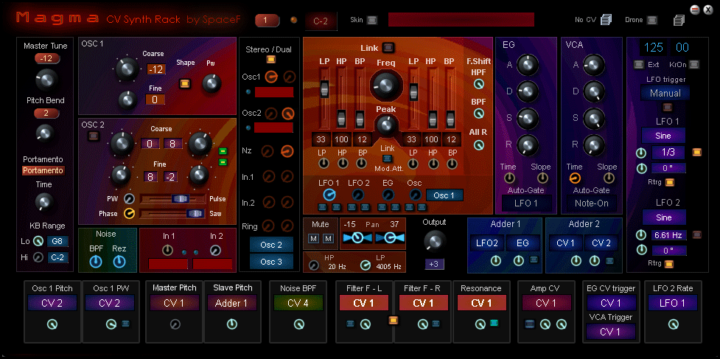The height and width of the screenshot is (359, 720).
Task: Click the No CV pages icon
Action: (606, 20)
